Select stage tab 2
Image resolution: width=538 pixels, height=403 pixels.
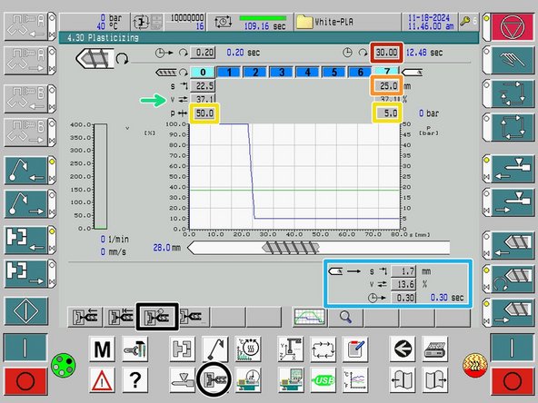255,73
